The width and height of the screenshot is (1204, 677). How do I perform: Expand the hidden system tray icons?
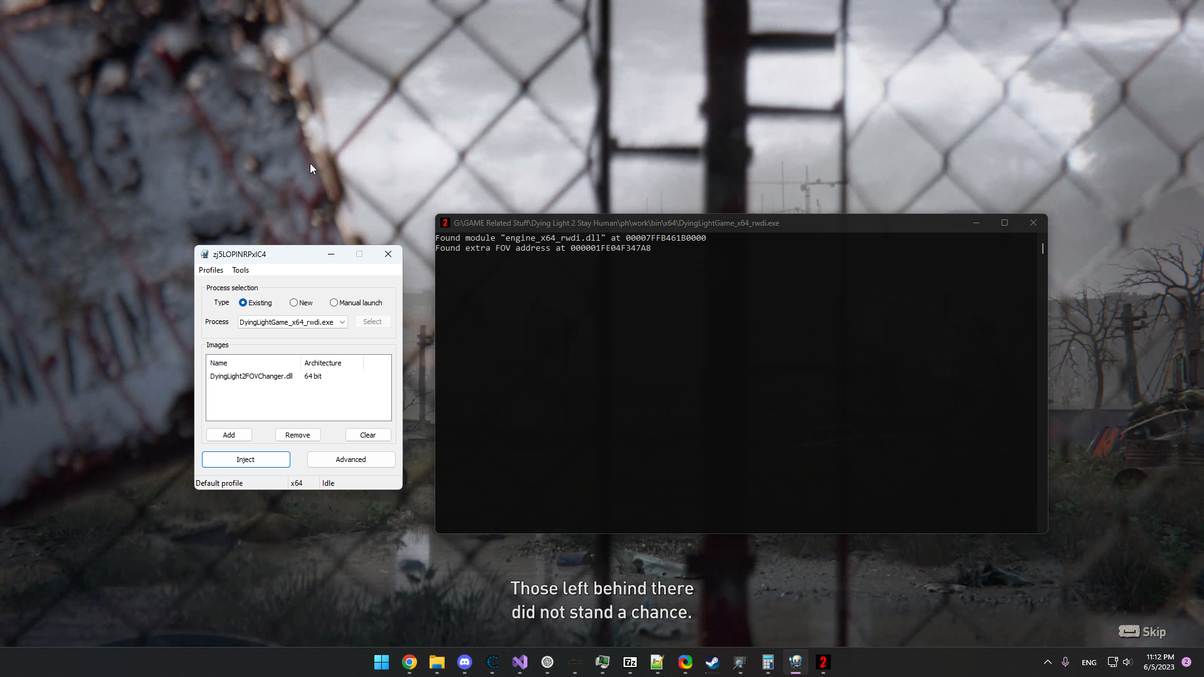click(1047, 662)
